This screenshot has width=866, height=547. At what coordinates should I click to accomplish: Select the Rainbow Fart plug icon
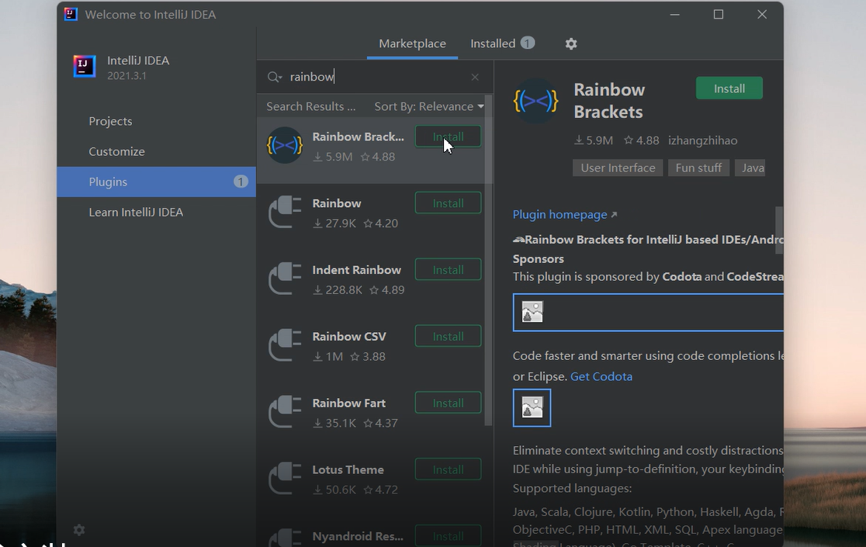point(285,412)
